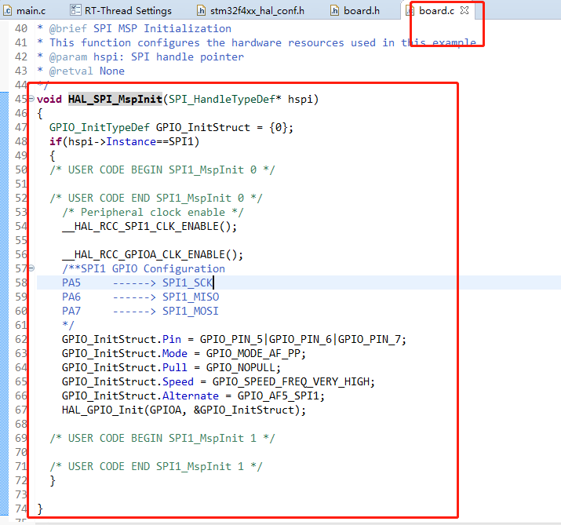Click the Peripheral clock enable comment
The image size is (561, 525).
[153, 213]
